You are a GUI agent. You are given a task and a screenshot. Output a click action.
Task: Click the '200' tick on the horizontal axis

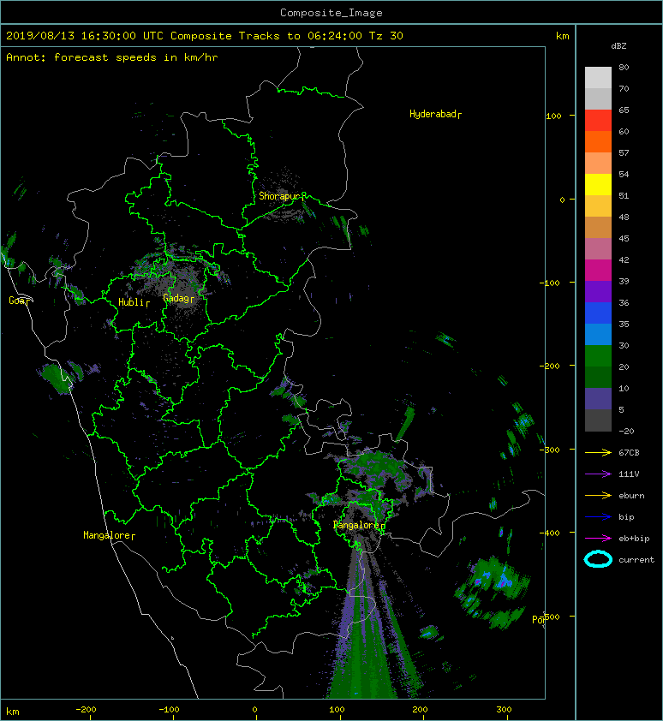pos(420,710)
